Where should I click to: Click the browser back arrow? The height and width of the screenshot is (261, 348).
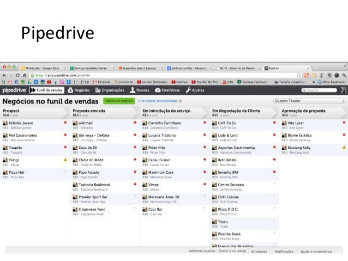coord(4,75)
